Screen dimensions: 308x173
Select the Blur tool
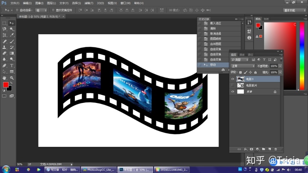4,59
